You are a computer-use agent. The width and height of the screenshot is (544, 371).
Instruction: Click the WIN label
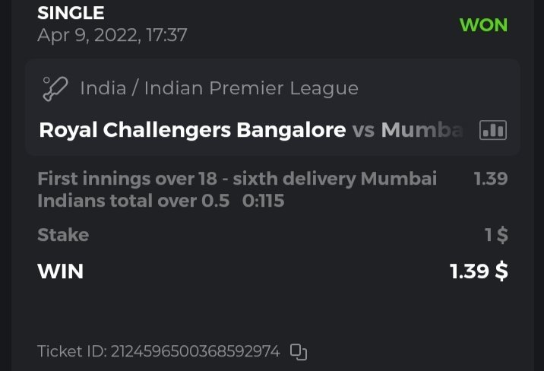[60, 271]
